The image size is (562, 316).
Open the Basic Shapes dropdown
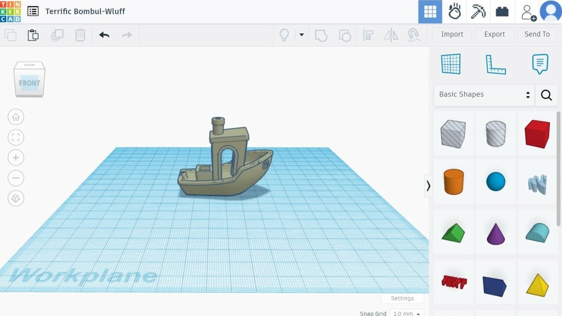484,95
